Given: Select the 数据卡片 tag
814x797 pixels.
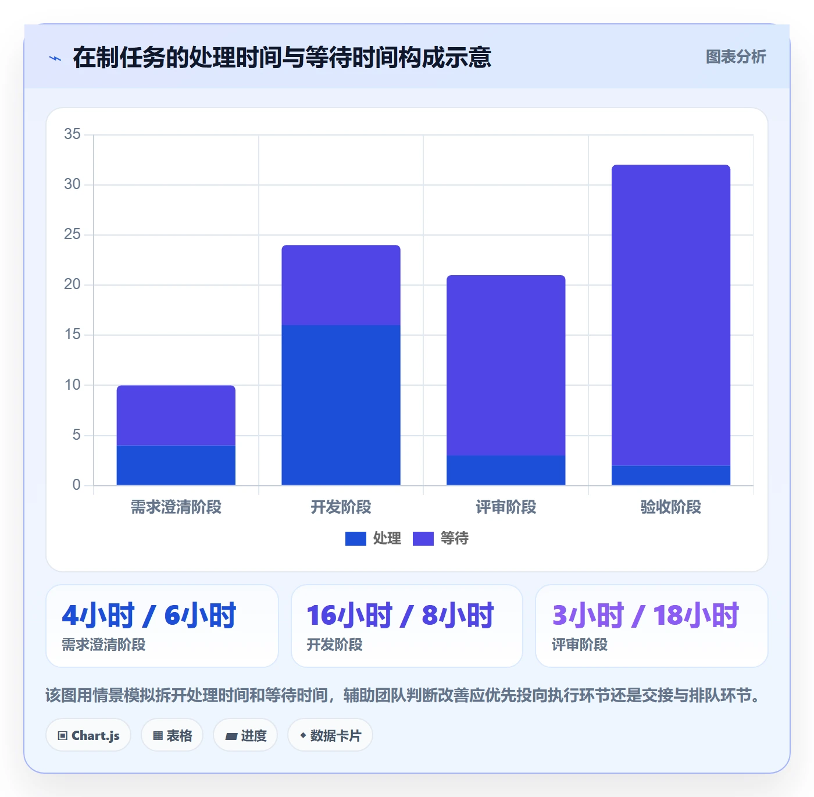Looking at the screenshot, I should coord(330,735).
